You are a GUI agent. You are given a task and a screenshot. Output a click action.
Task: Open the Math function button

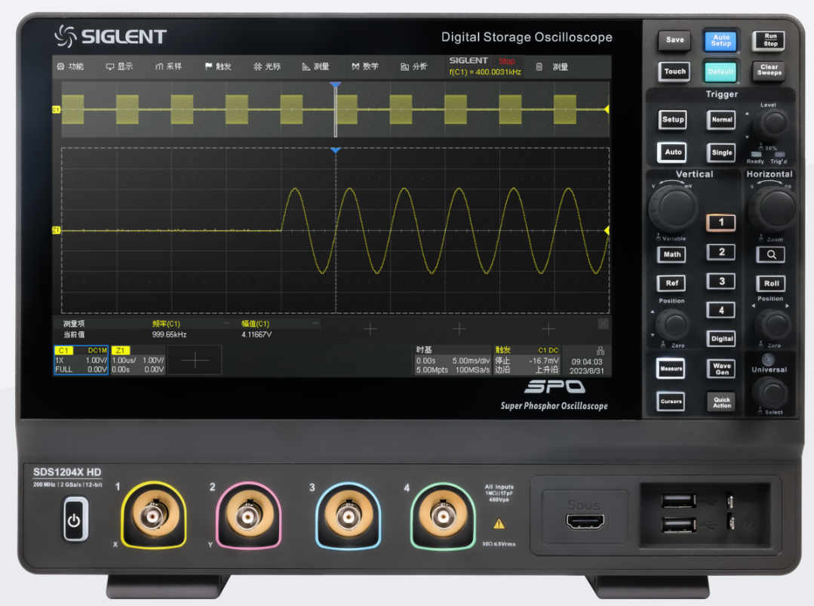click(x=671, y=254)
